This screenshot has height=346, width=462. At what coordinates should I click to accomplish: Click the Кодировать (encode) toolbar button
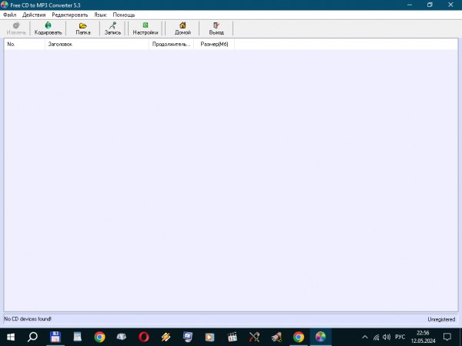48,28
